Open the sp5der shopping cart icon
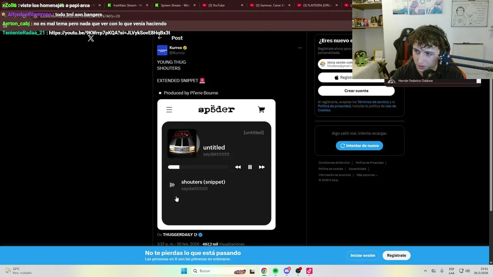Image resolution: width=493 pixels, height=277 pixels. point(262,110)
